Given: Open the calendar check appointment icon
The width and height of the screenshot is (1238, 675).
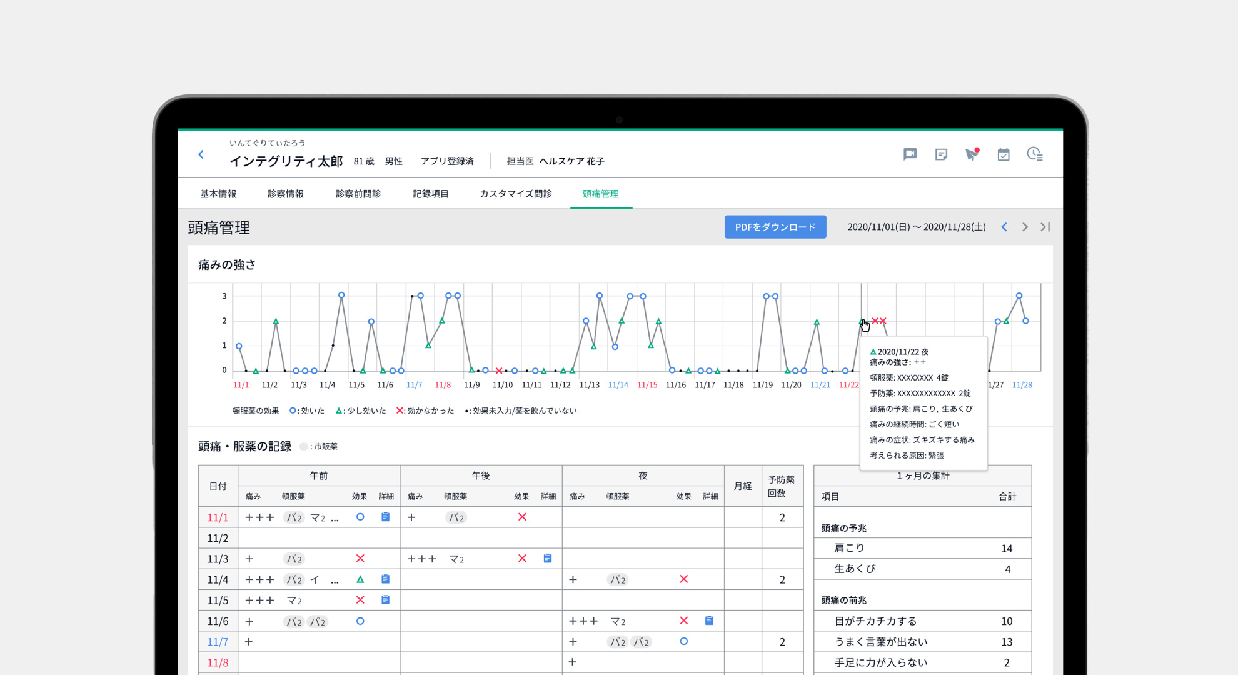Looking at the screenshot, I should click(1004, 154).
